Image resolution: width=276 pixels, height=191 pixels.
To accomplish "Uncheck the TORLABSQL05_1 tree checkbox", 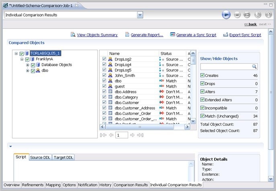I will (22, 53).
